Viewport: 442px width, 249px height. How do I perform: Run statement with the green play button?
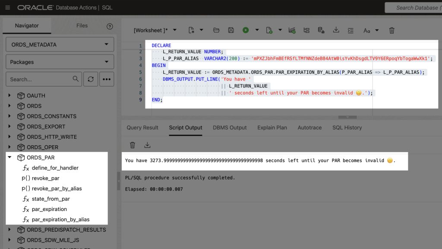pyautogui.click(x=246, y=30)
